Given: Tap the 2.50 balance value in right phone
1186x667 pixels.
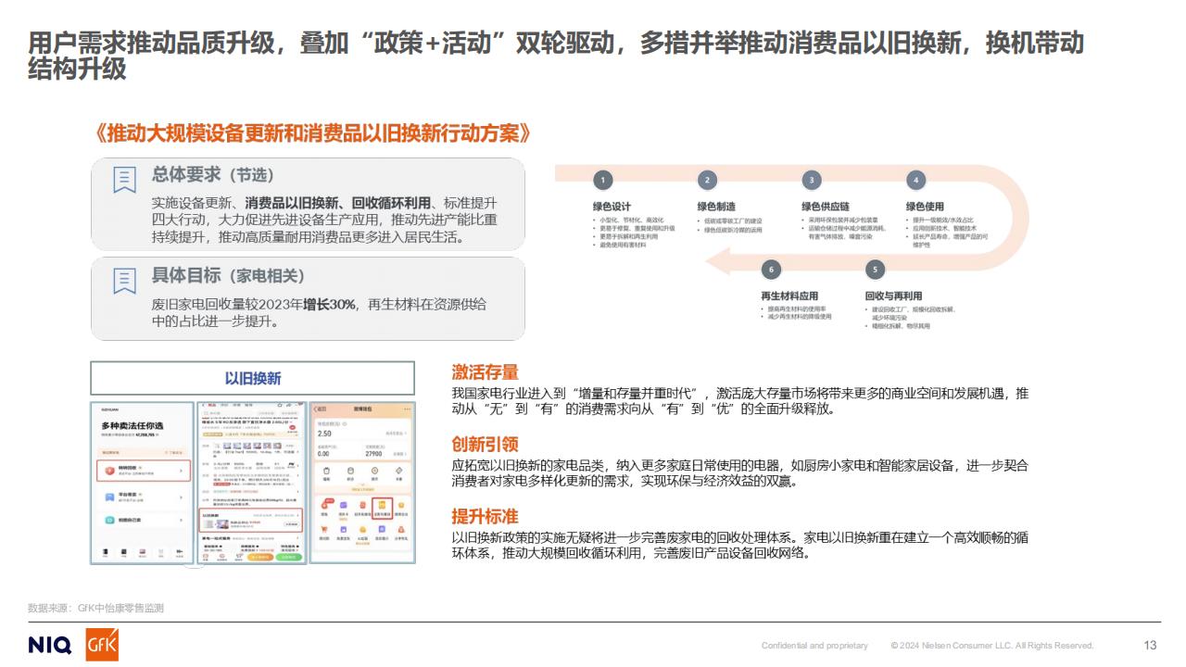Looking at the screenshot, I should (324, 434).
